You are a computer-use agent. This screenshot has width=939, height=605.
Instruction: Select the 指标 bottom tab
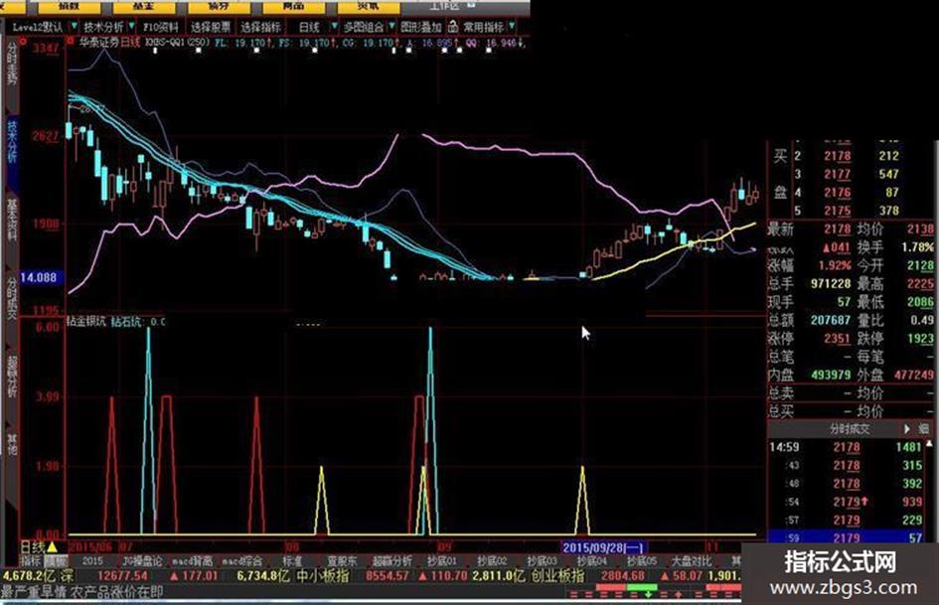tap(31, 561)
